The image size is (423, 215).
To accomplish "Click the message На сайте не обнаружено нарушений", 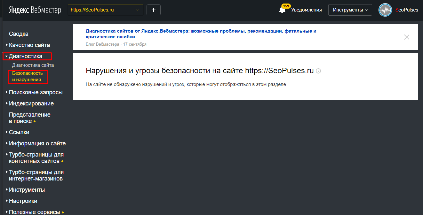I will click(x=186, y=85).
